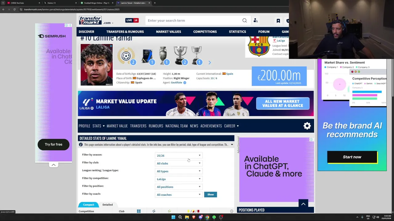Click the appearances pitch column icon
The height and width of the screenshot is (221, 394).
(x=139, y=211)
